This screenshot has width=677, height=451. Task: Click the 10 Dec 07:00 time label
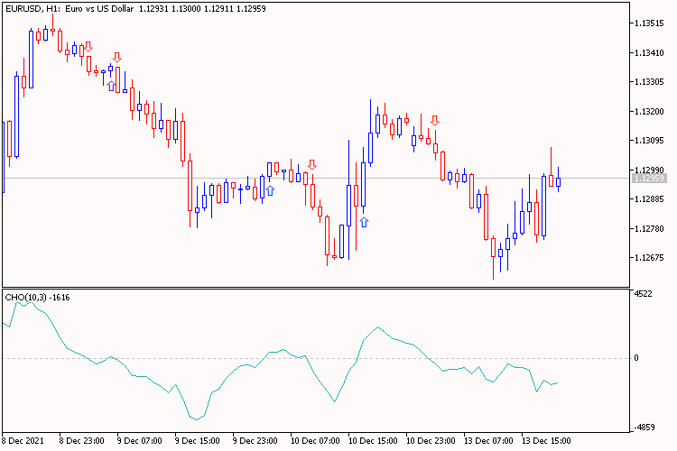pos(315,441)
